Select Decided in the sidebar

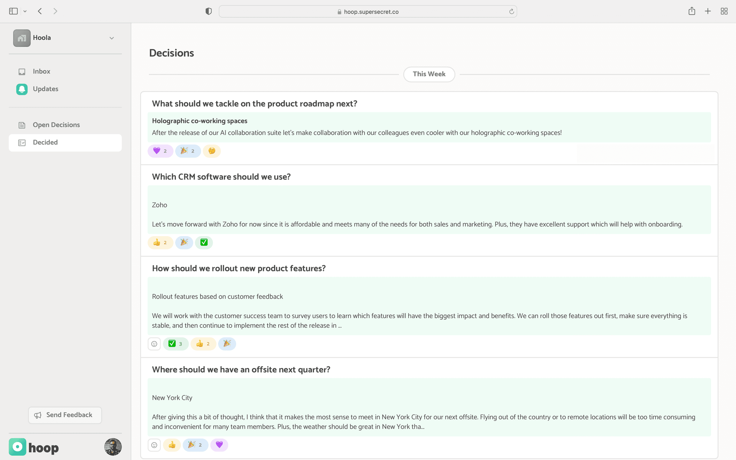pos(45,143)
